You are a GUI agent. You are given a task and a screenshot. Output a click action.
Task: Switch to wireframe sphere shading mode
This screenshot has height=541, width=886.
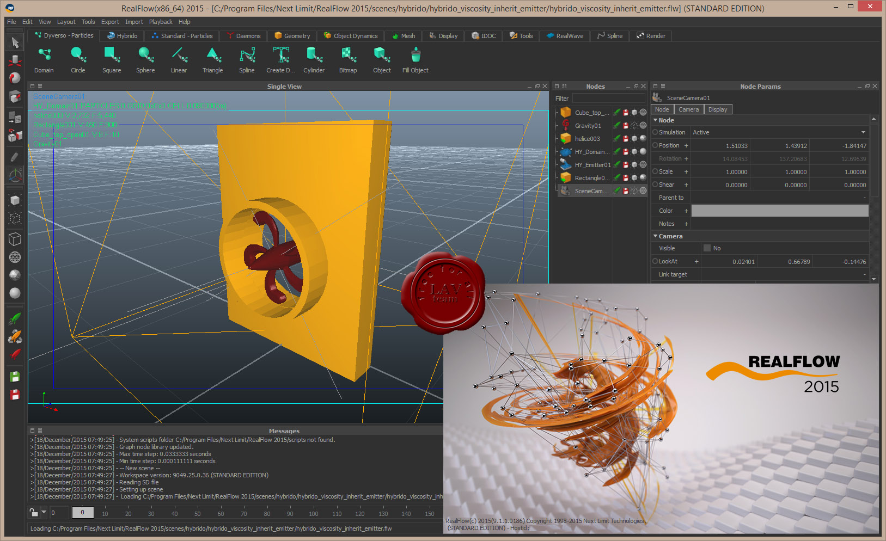[15, 257]
